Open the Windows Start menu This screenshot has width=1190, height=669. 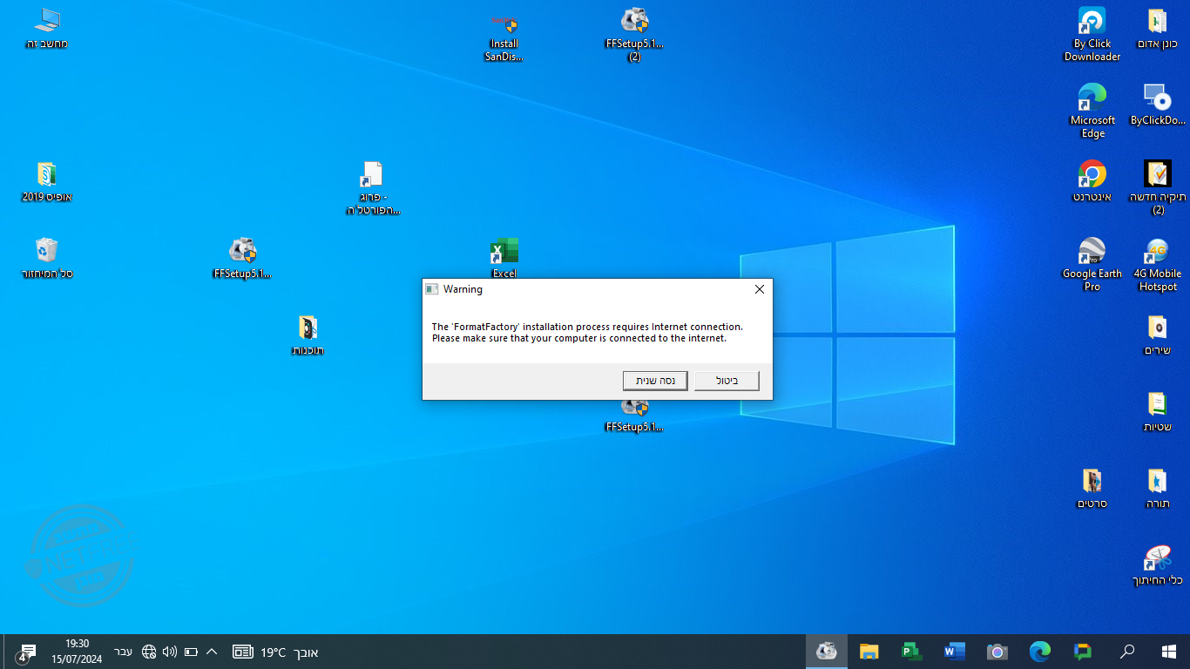(1169, 652)
